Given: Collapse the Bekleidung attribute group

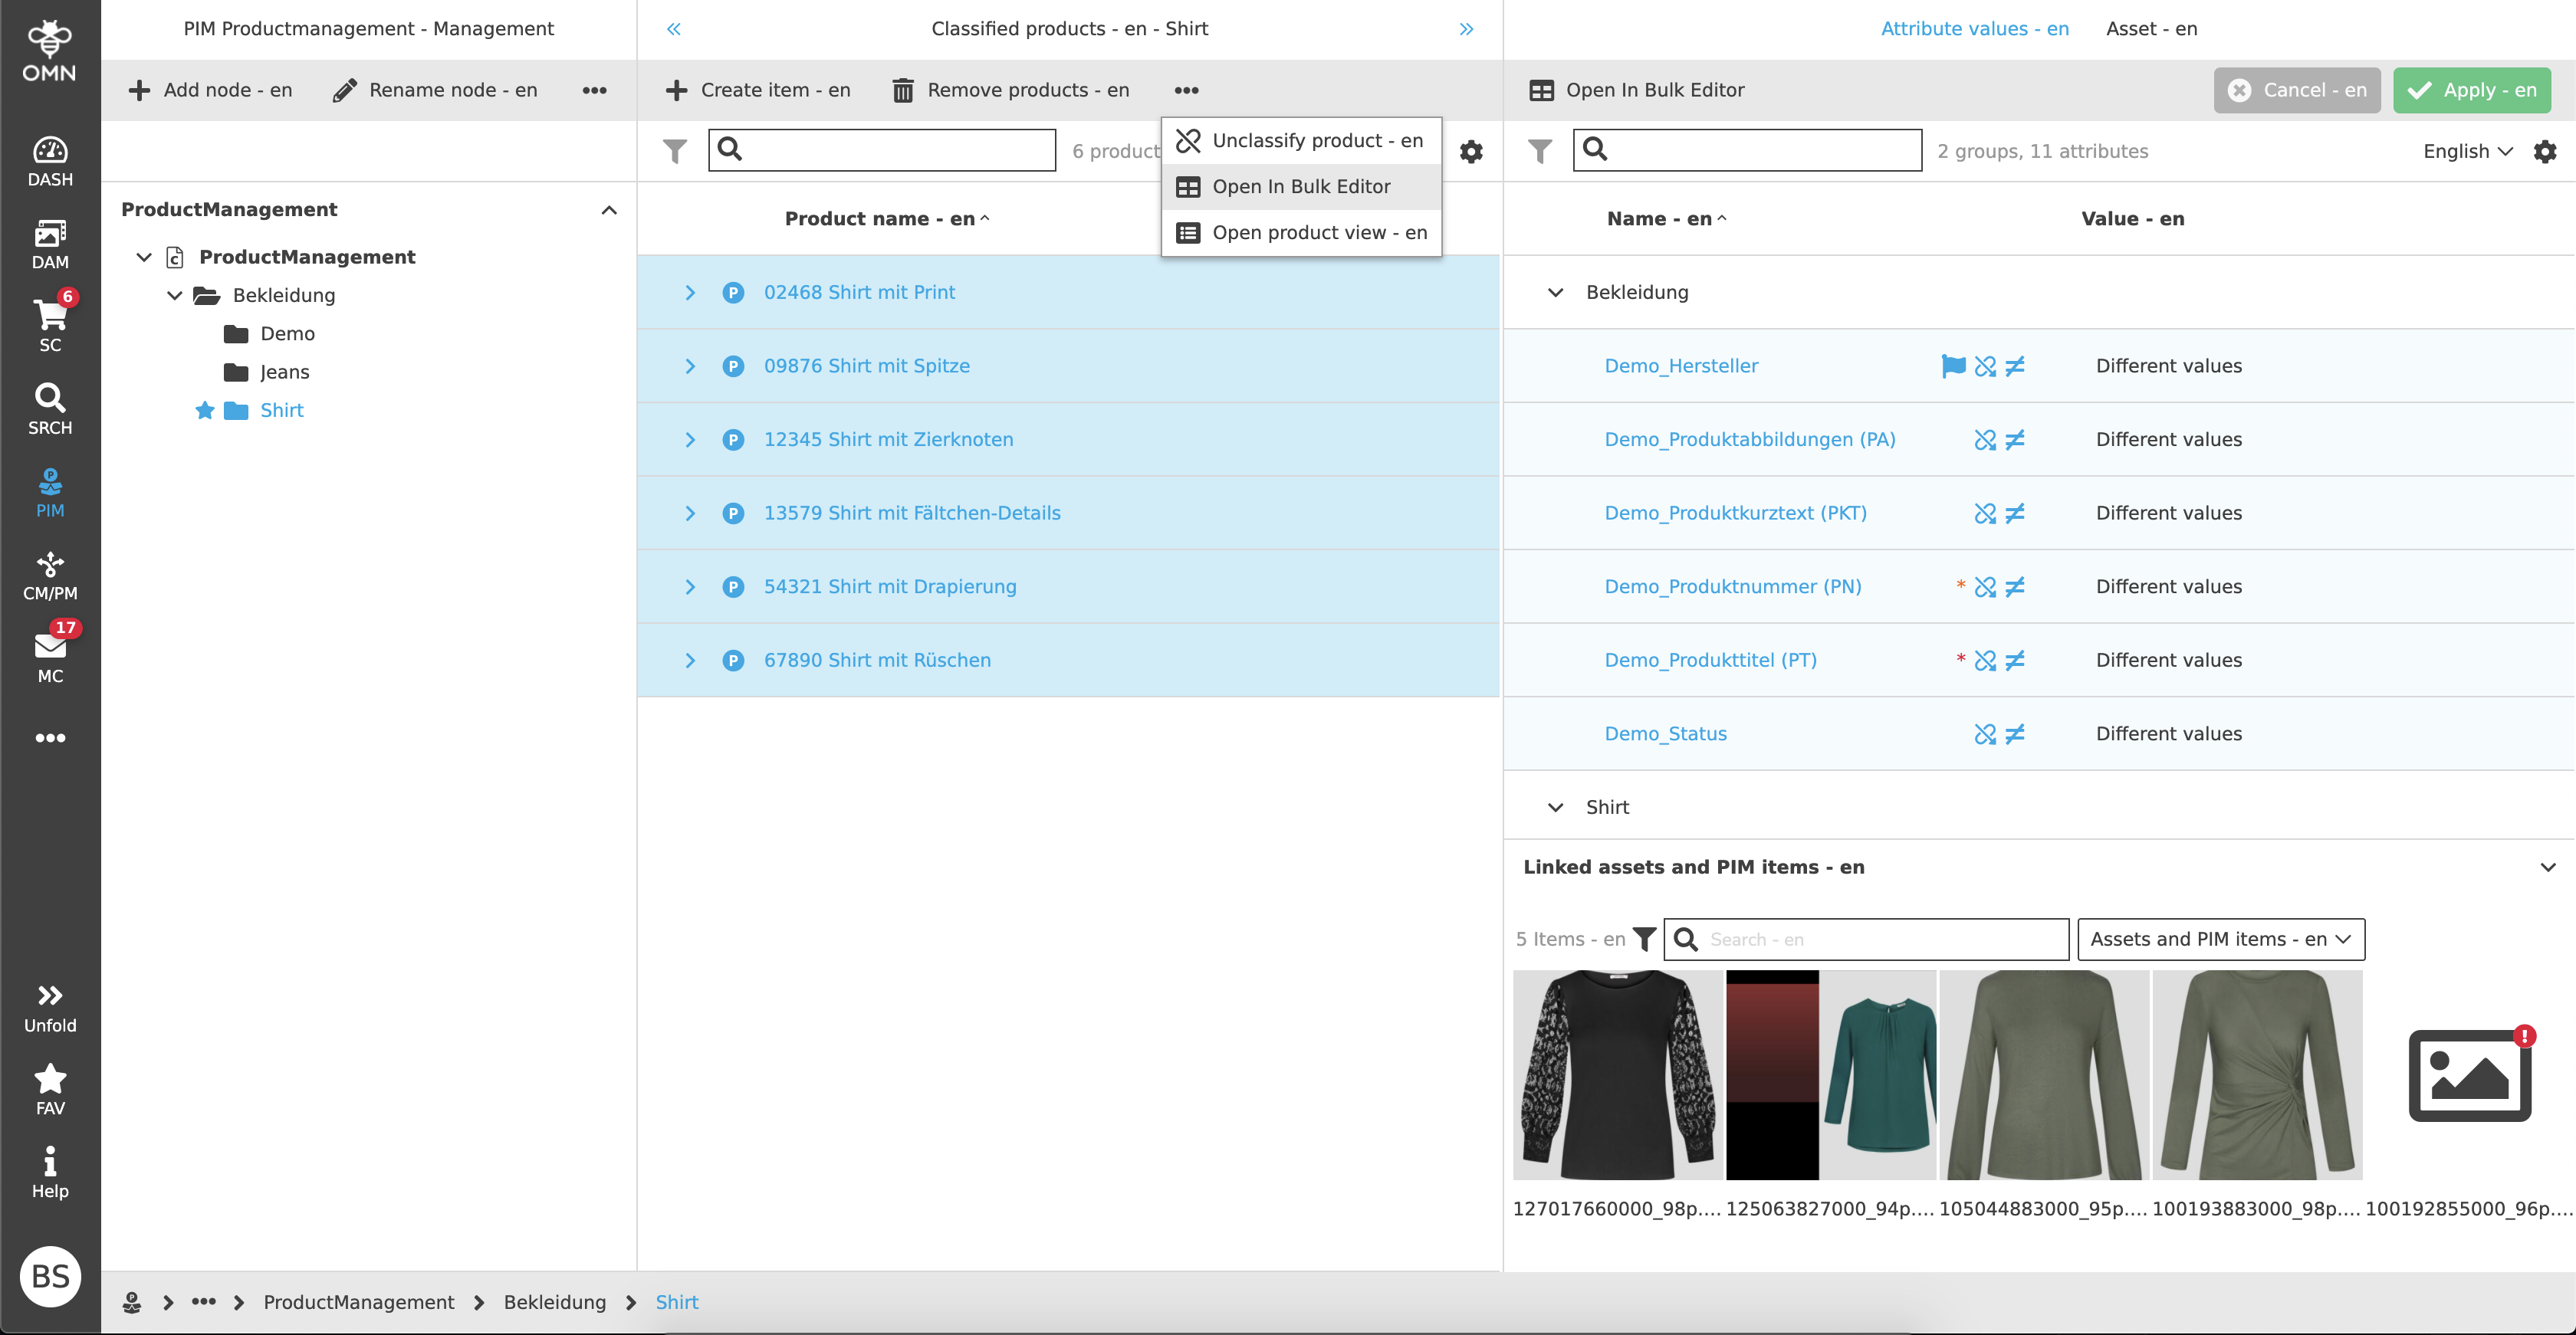Looking at the screenshot, I should point(1555,292).
